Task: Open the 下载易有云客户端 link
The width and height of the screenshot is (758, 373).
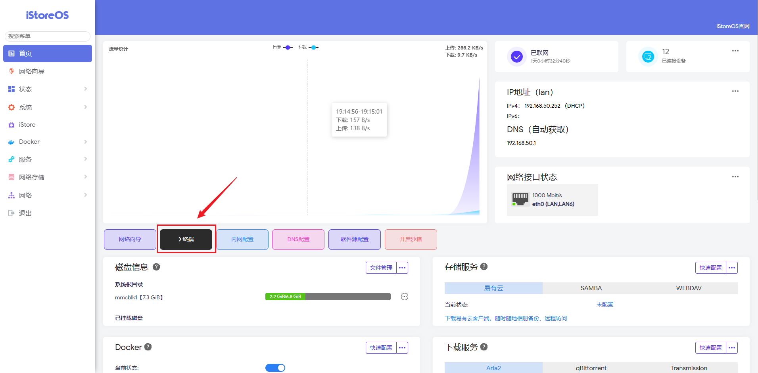Action: (506, 318)
